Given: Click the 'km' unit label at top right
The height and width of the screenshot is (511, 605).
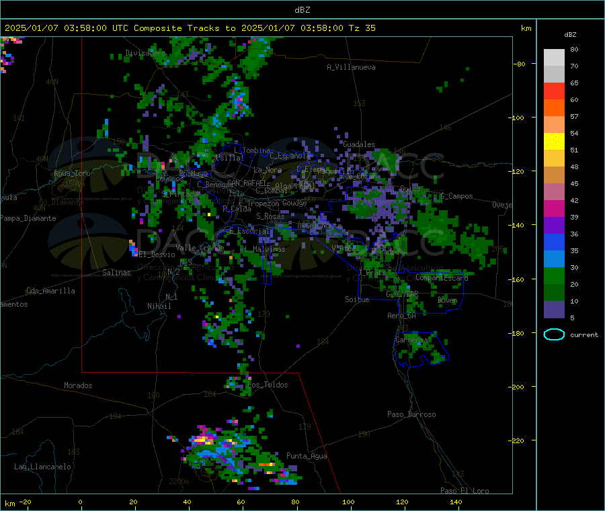Looking at the screenshot, I should 526,28.
